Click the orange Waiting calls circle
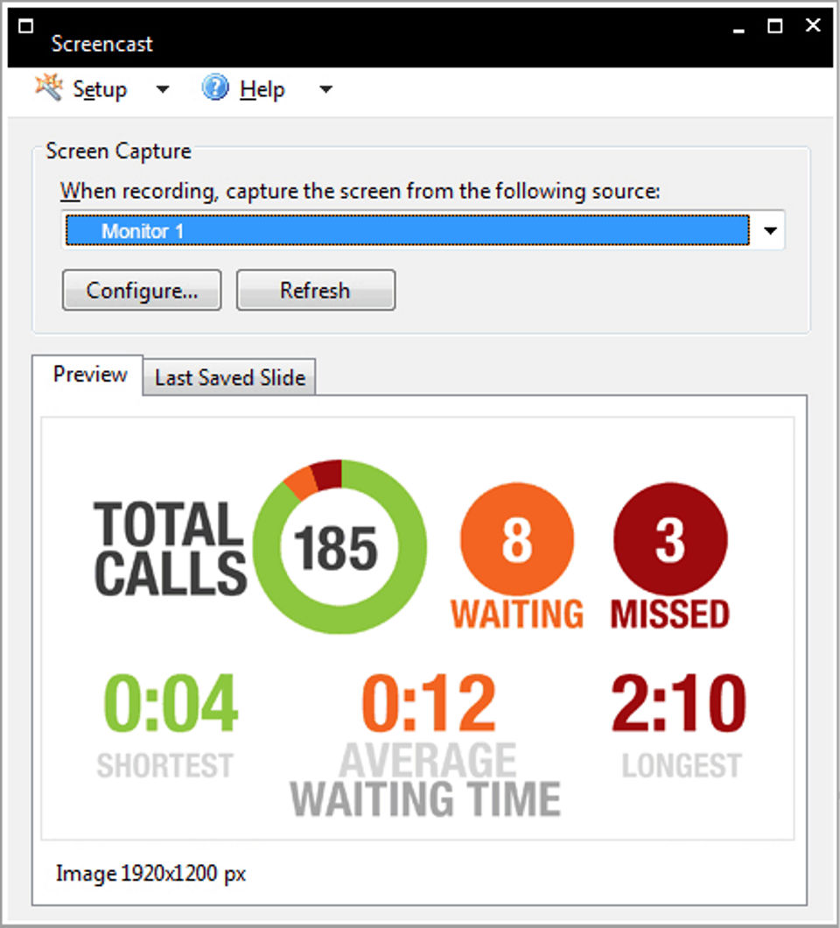Viewport: 840px width, 928px height. point(517,538)
